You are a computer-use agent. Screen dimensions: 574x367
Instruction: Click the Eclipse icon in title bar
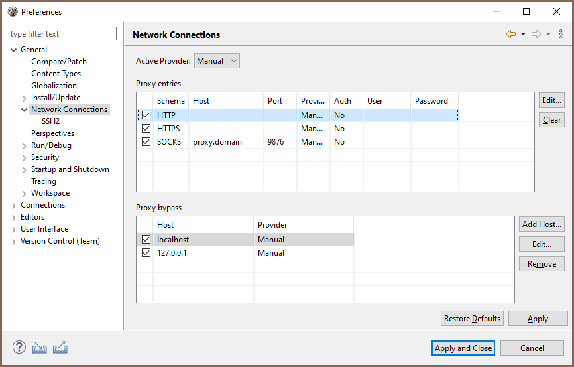12,11
